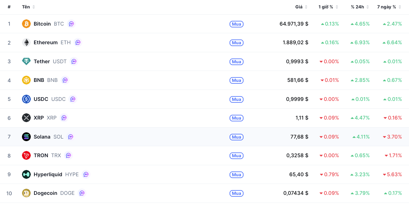Sort by the Giá column arrows
The height and width of the screenshot is (204, 409).
pos(306,7)
